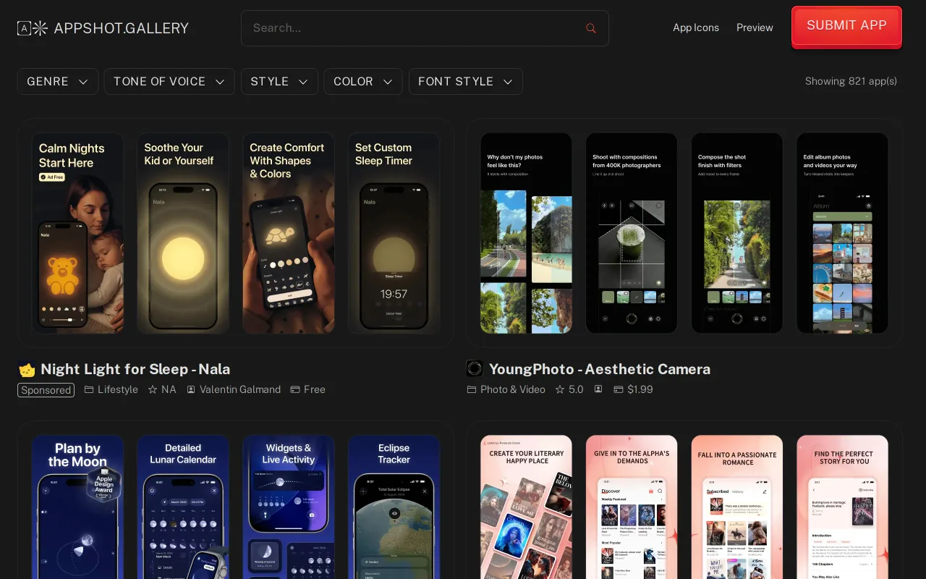
Task: Open the GENRE filter dropdown
Action: (58, 82)
